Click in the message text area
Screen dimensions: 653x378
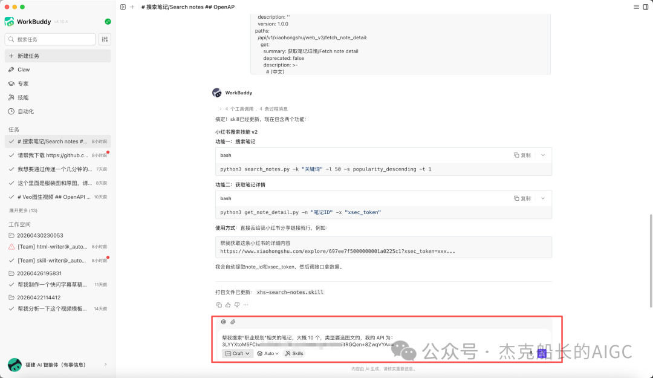point(385,341)
